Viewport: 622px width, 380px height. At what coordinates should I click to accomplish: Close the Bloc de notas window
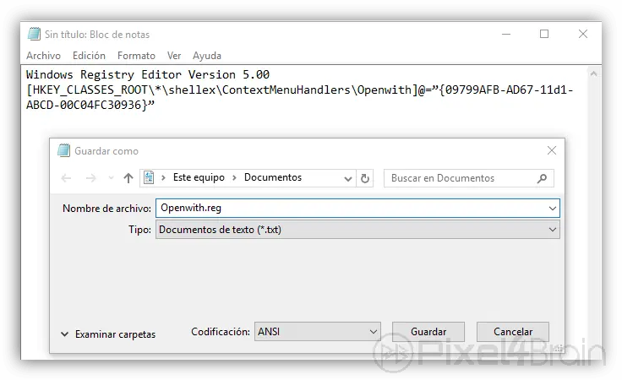(583, 34)
